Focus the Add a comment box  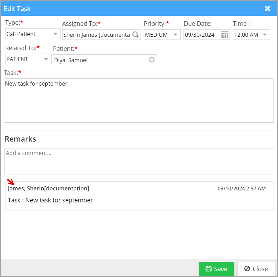tap(139, 162)
